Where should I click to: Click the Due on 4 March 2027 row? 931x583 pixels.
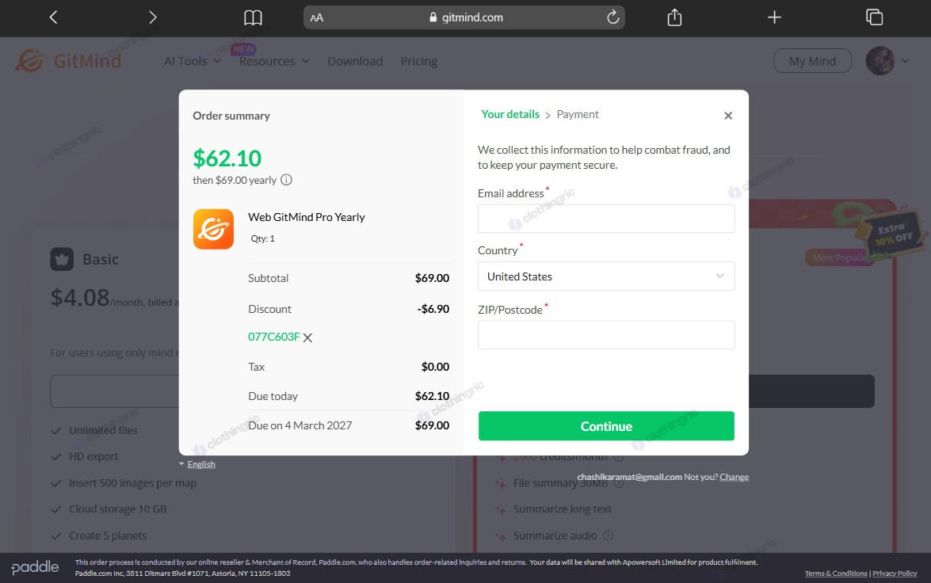[349, 425]
